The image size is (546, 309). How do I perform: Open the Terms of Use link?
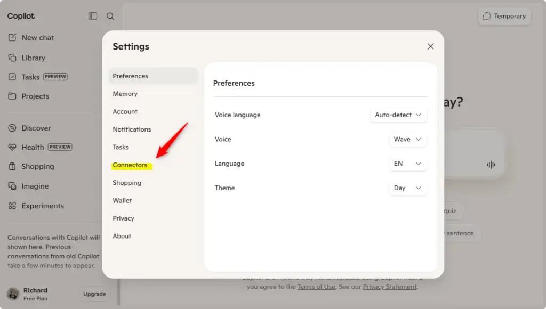[x=316, y=287]
